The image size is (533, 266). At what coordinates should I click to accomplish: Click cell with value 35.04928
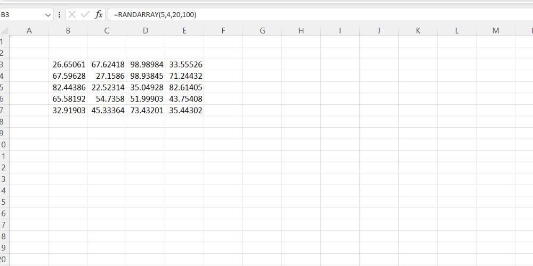point(146,88)
